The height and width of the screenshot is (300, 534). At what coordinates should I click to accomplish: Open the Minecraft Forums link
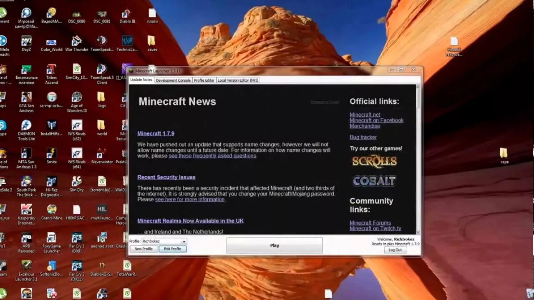click(370, 223)
